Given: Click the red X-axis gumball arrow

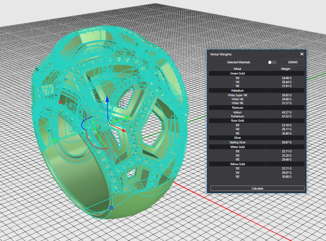Looking at the screenshot, I should coord(124,131).
